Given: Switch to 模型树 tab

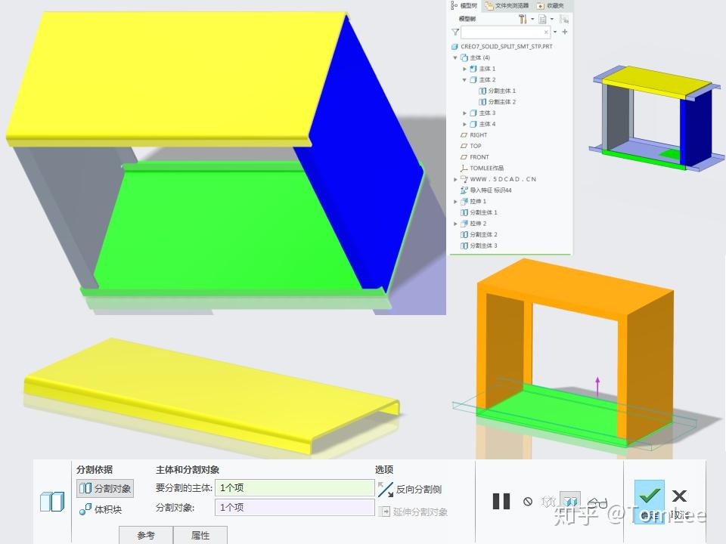Looking at the screenshot, I should 464,5.
